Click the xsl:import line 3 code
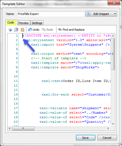The height and width of the screenshot is (146, 122). [70, 45]
